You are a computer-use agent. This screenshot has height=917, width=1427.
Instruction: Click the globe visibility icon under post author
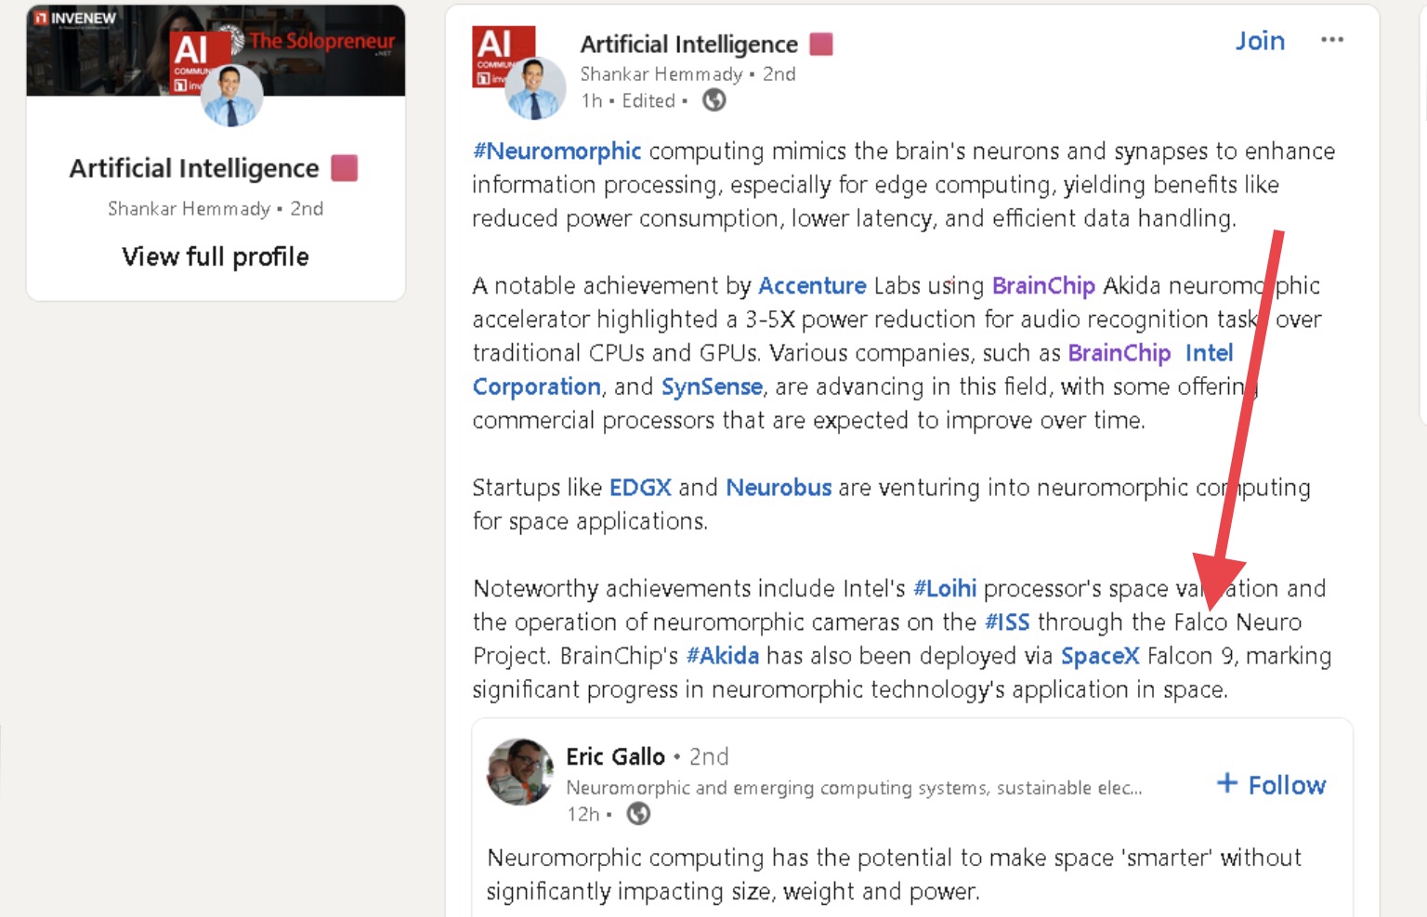click(x=713, y=100)
